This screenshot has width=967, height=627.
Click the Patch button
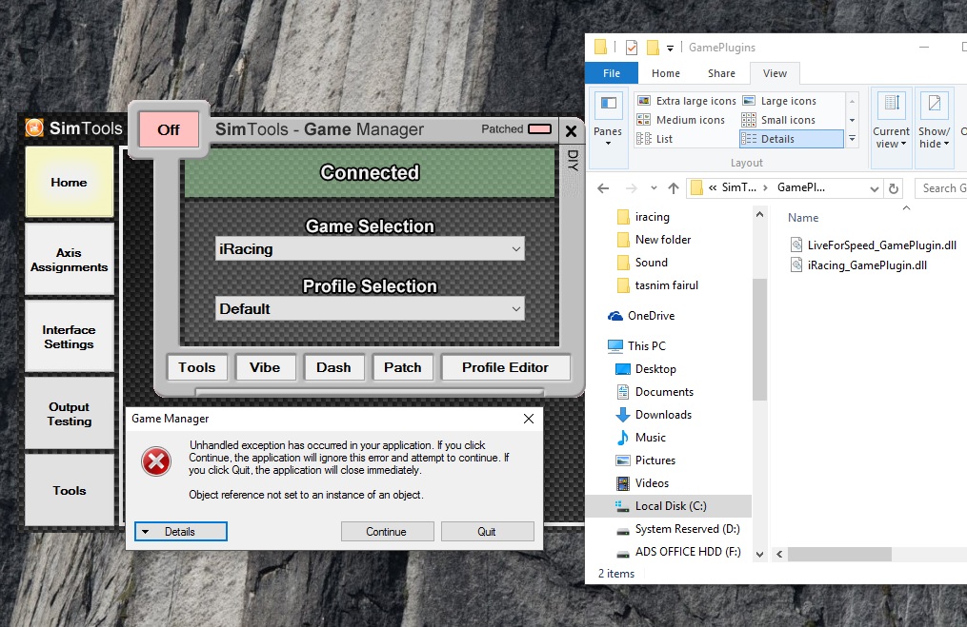click(x=403, y=367)
